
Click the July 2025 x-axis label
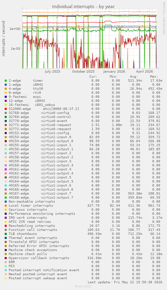[52, 72]
